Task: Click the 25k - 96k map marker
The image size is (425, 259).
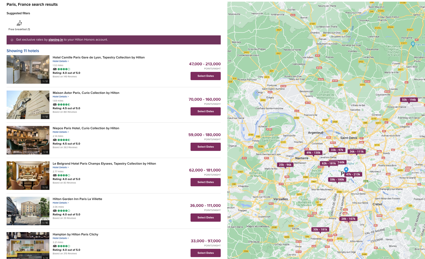Action: (x=285, y=165)
